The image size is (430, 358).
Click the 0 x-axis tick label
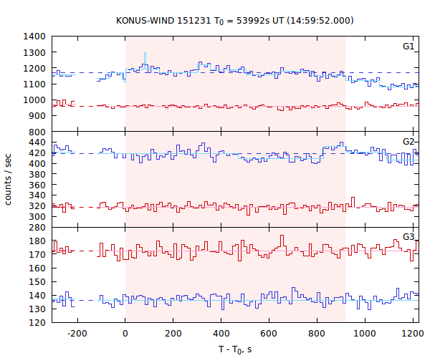125,334
